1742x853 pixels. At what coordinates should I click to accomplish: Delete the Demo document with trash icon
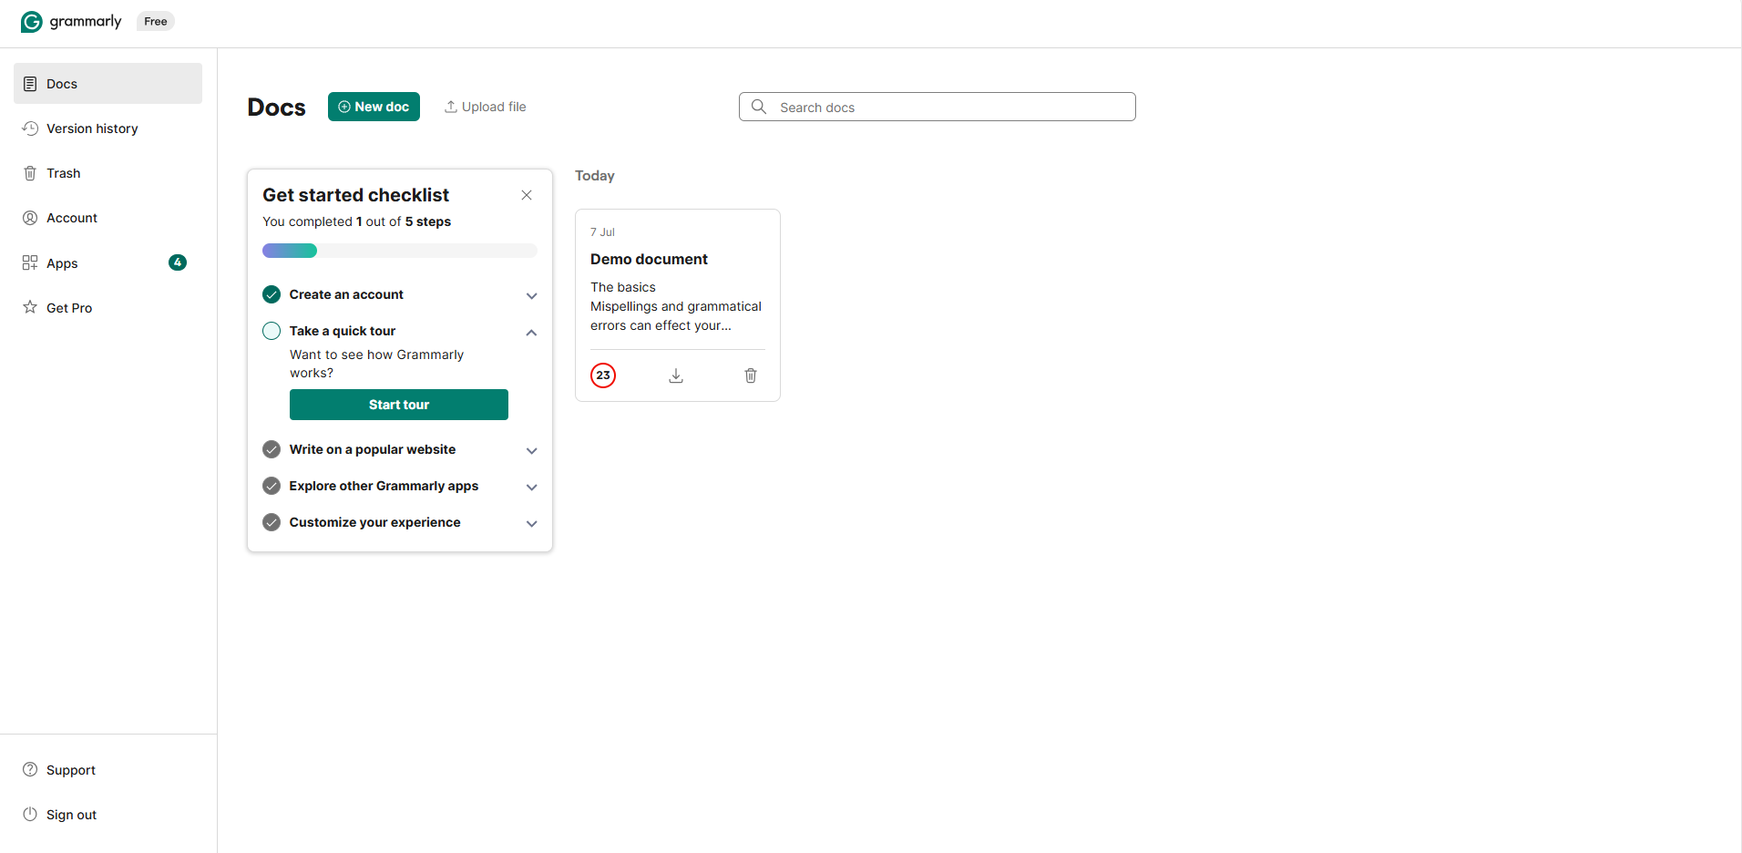(x=751, y=375)
